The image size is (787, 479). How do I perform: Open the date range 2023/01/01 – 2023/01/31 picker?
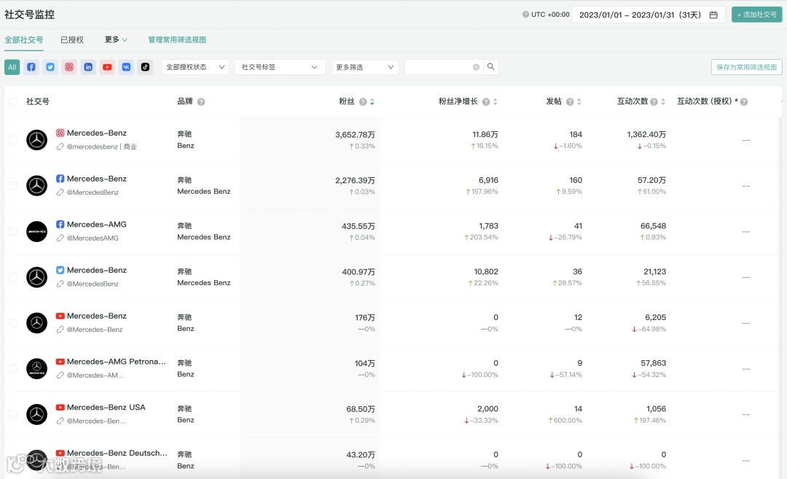(649, 15)
